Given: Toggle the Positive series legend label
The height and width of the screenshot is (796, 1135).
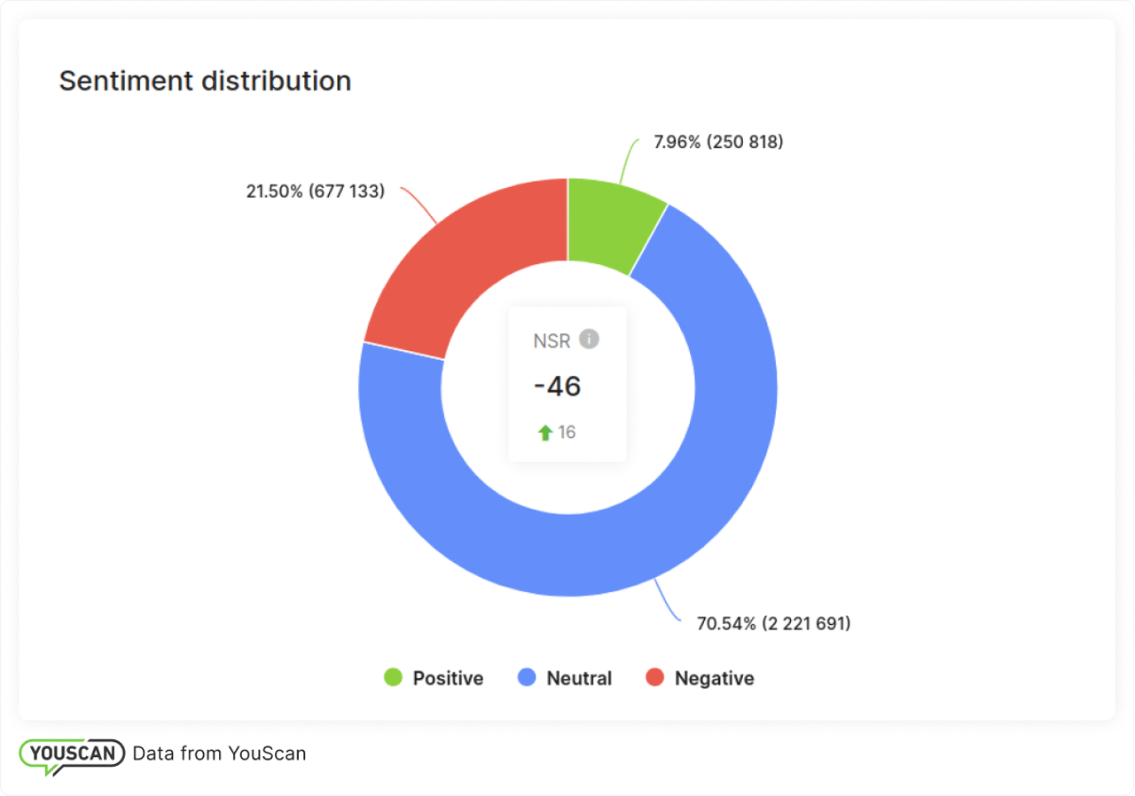Looking at the screenshot, I should point(448,678).
